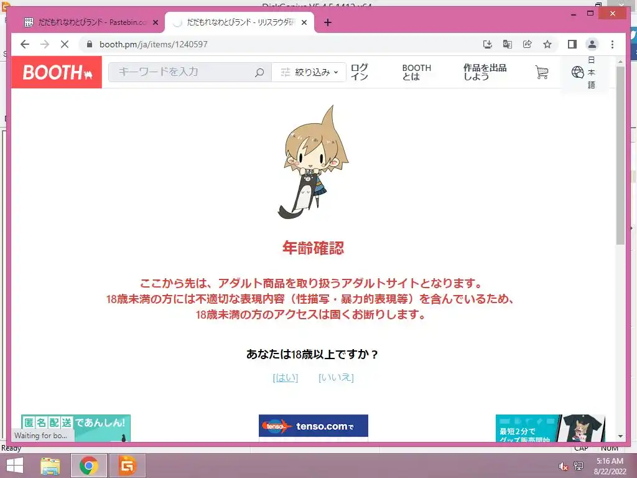Open the Windows Start button
Screen dimensions: 637x478
15,466
